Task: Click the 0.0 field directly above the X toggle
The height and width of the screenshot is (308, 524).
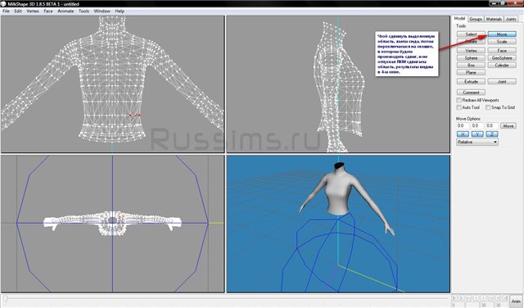Action: tap(463, 126)
